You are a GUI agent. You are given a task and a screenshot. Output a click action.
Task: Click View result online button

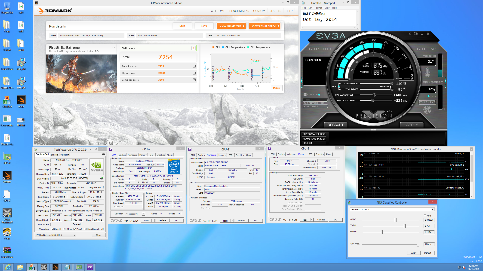(x=265, y=26)
